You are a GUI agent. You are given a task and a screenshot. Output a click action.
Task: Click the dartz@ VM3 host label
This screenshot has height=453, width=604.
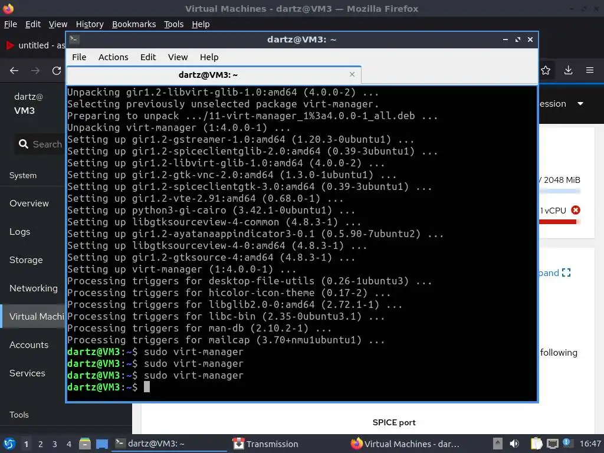point(27,103)
